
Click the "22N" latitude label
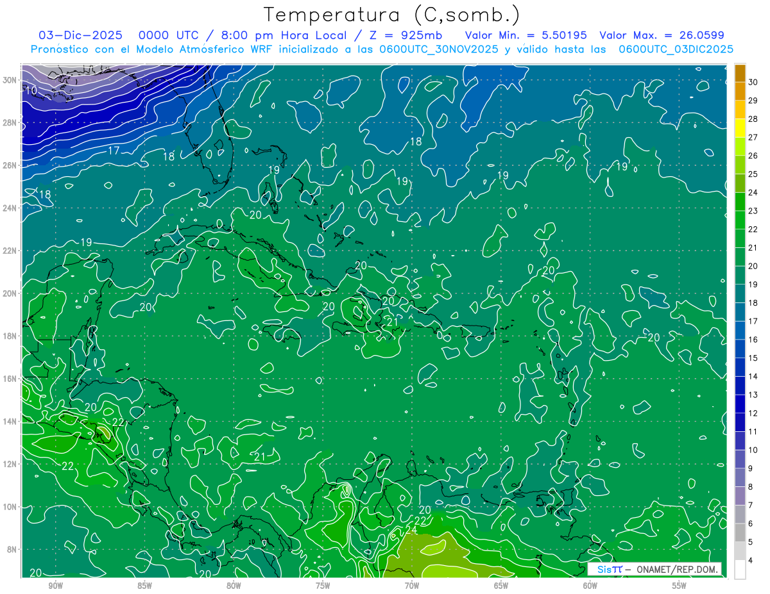[x=10, y=251]
